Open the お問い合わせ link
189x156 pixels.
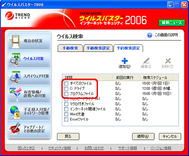pyautogui.click(x=94, y=148)
